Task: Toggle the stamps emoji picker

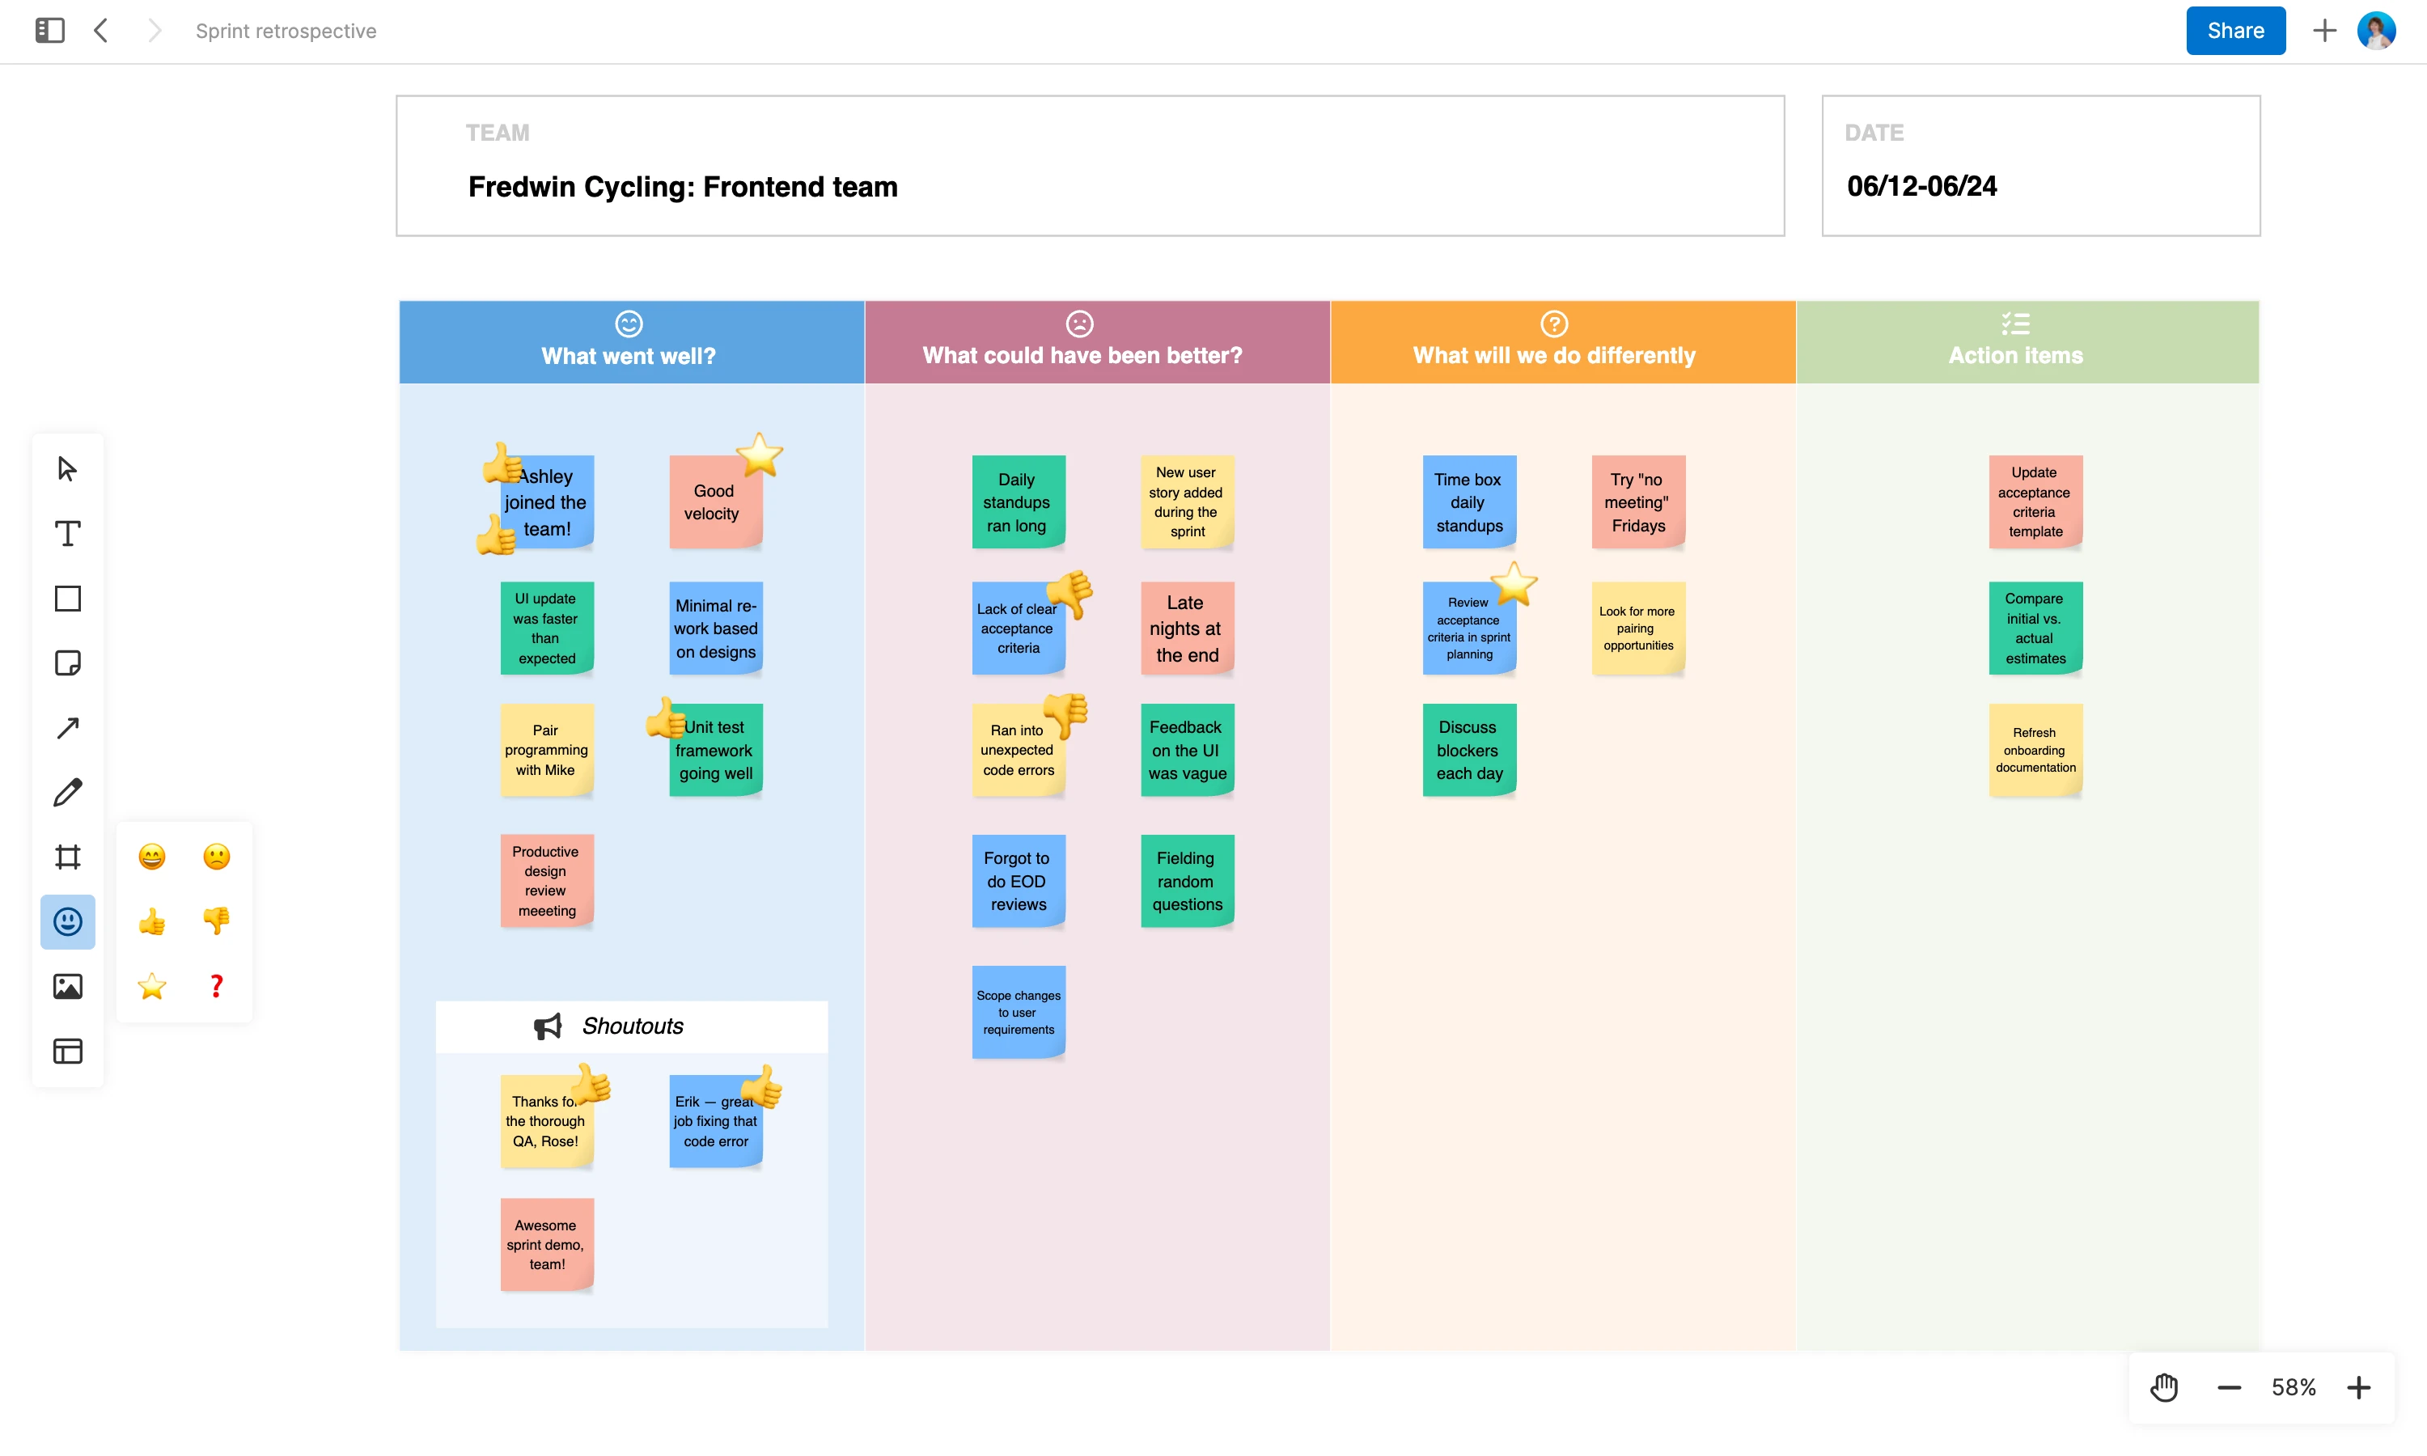Action: click(66, 921)
